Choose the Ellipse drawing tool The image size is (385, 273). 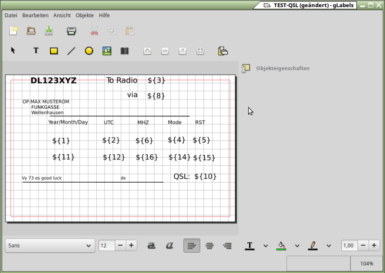point(89,50)
